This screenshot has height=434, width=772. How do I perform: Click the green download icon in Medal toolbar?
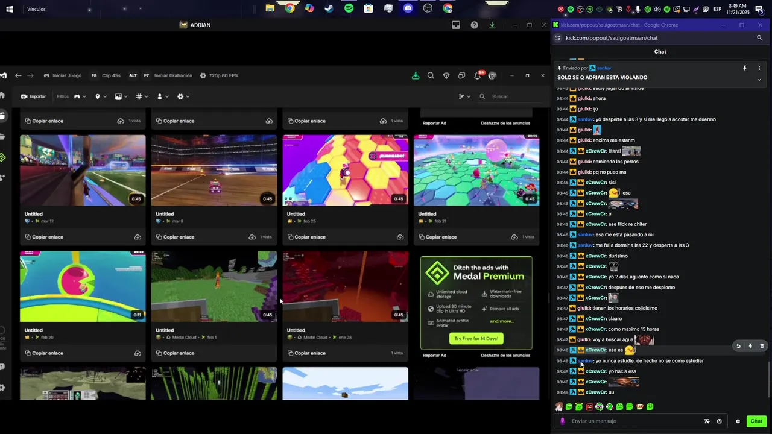tap(416, 75)
